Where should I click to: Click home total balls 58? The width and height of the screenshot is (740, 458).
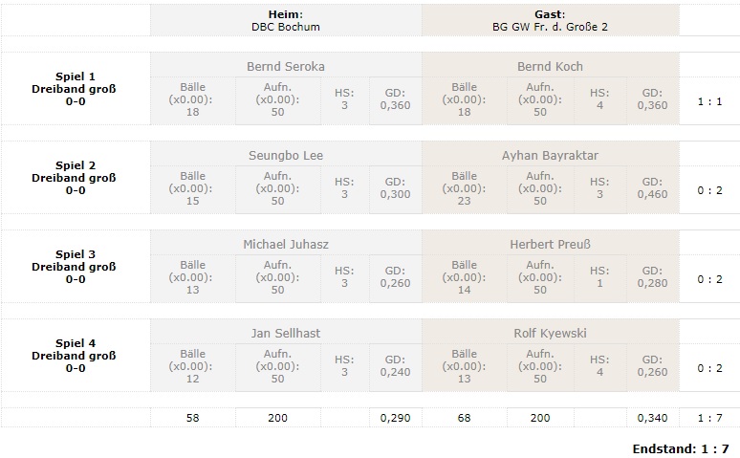193,418
